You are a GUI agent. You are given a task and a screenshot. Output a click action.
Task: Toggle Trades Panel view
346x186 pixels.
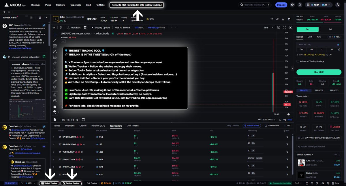(x=272, y=126)
